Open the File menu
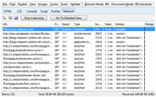 (x=5, y=4)
